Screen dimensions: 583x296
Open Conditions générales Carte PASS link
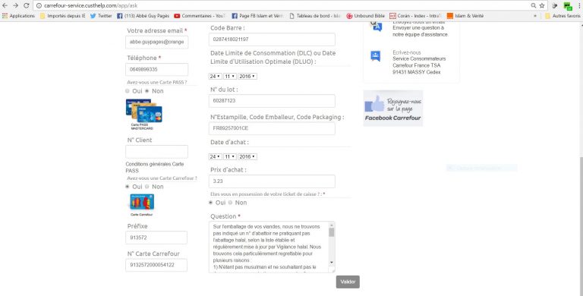155,167
